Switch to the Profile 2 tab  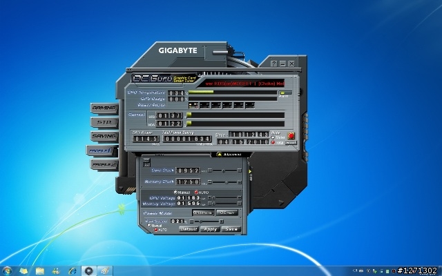(x=104, y=165)
